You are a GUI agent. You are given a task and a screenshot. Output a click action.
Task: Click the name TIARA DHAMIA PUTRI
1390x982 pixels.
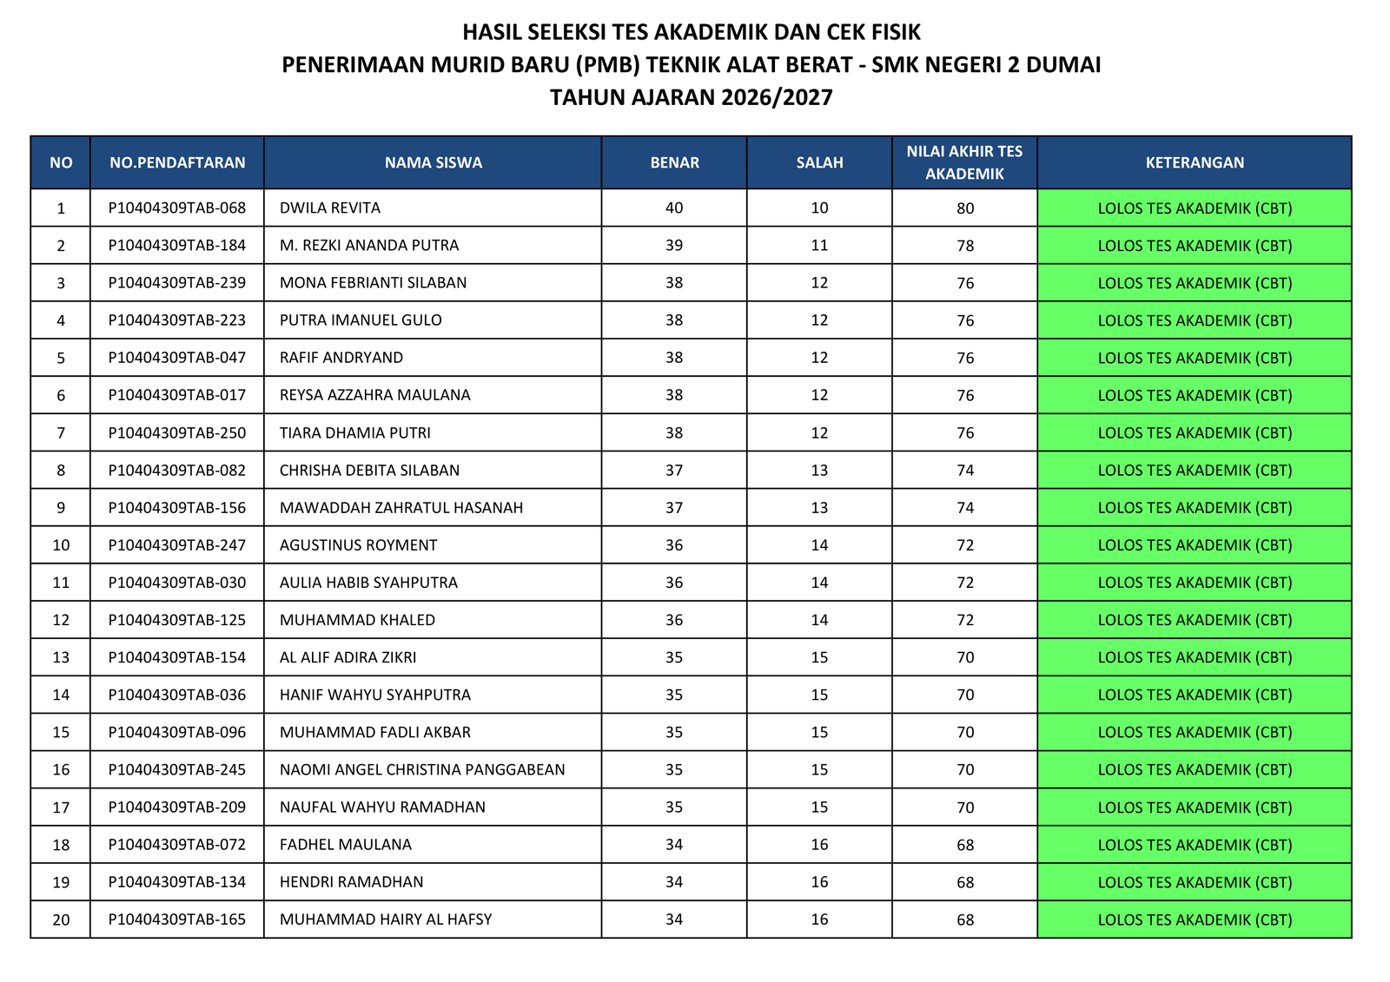click(x=354, y=433)
